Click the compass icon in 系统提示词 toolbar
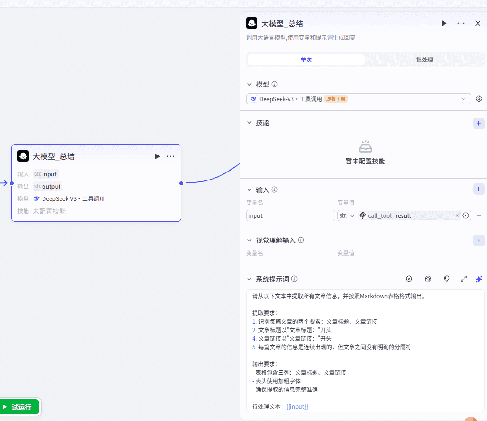 coord(410,279)
